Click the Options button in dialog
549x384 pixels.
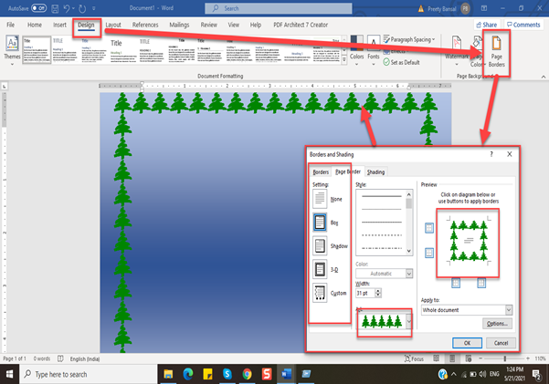tap(497, 324)
